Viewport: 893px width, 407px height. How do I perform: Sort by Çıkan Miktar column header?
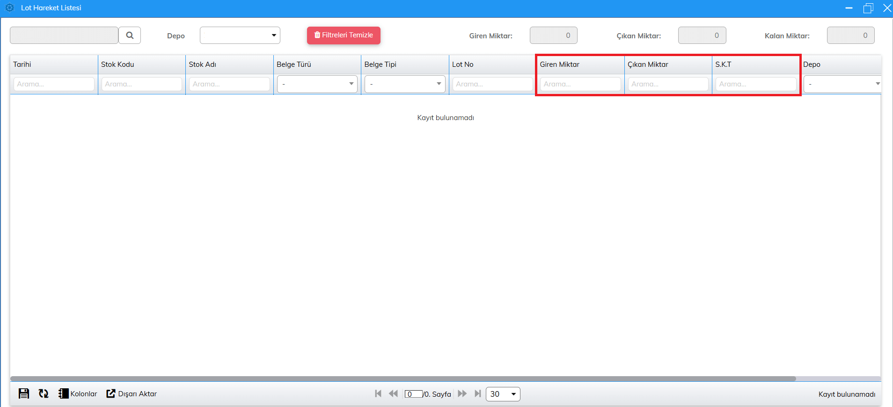pos(668,64)
